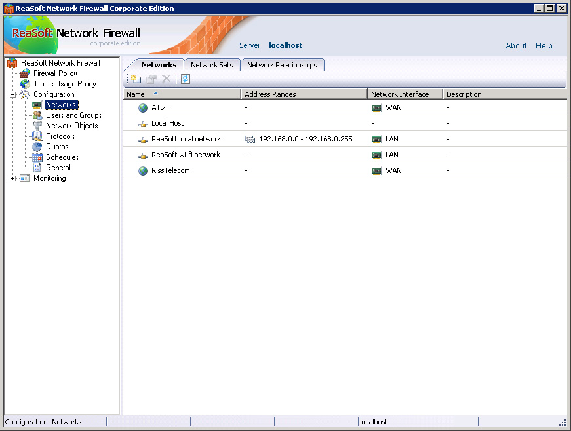Select the ReaSoft local network name
The image size is (571, 431).
(x=186, y=139)
